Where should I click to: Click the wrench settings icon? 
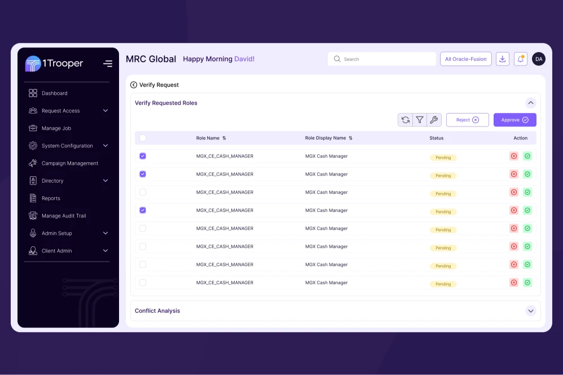434,120
